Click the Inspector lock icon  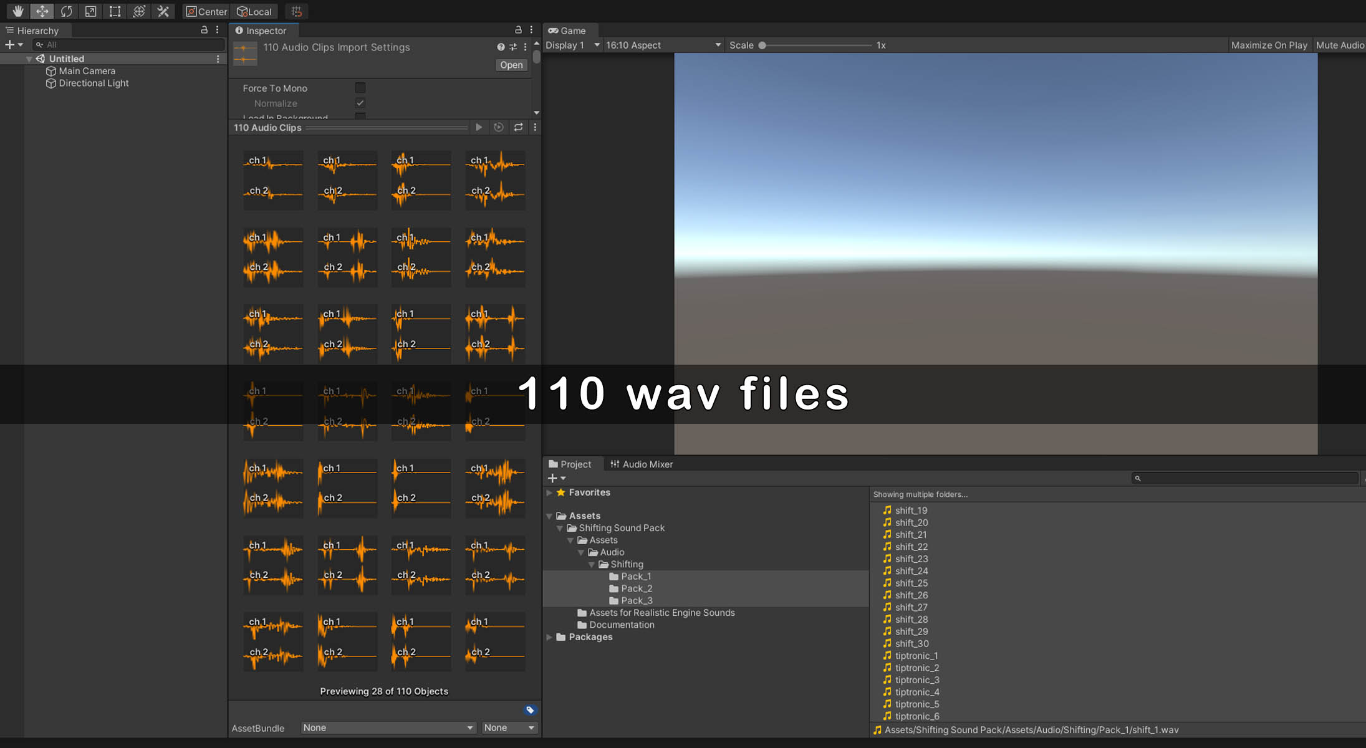point(517,30)
